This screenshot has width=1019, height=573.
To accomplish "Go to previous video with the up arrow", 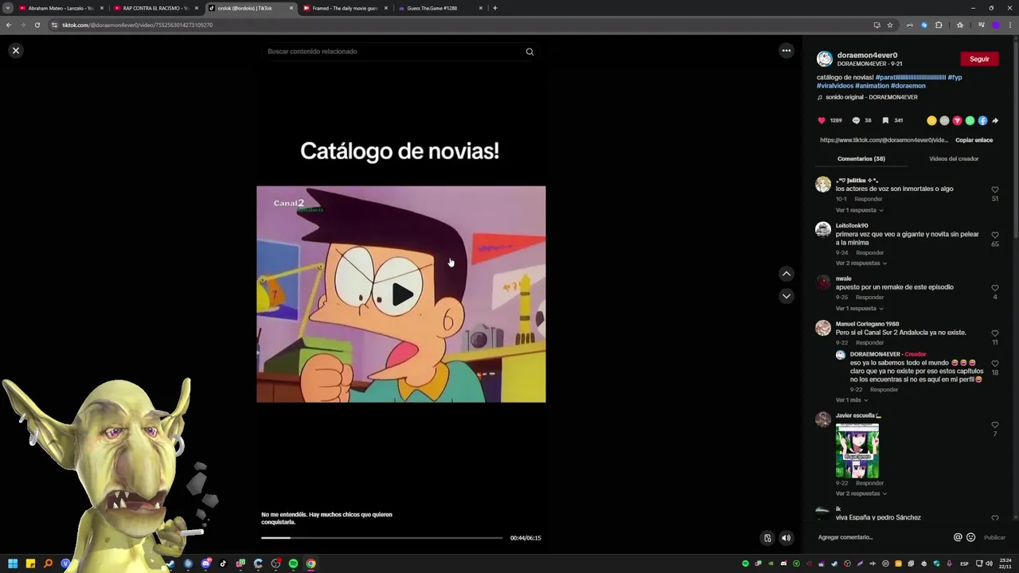I will click(x=787, y=274).
